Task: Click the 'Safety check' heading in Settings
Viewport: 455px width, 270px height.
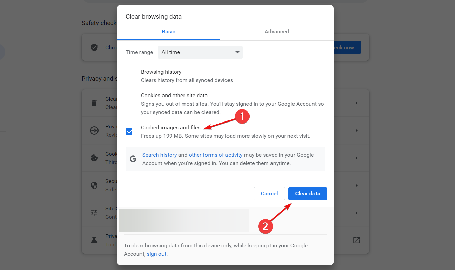Action: (x=99, y=23)
